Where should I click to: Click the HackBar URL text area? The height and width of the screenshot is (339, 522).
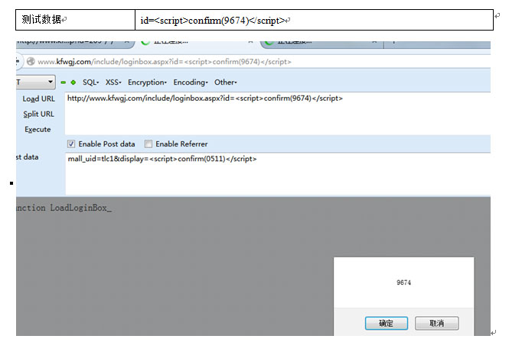[278, 114]
